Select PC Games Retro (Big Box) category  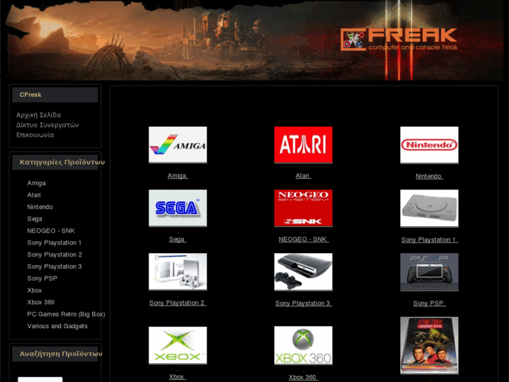click(x=67, y=315)
